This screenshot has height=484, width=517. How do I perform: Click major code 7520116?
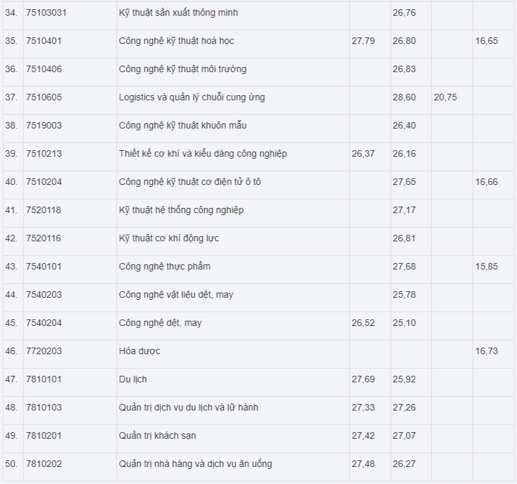coord(44,238)
